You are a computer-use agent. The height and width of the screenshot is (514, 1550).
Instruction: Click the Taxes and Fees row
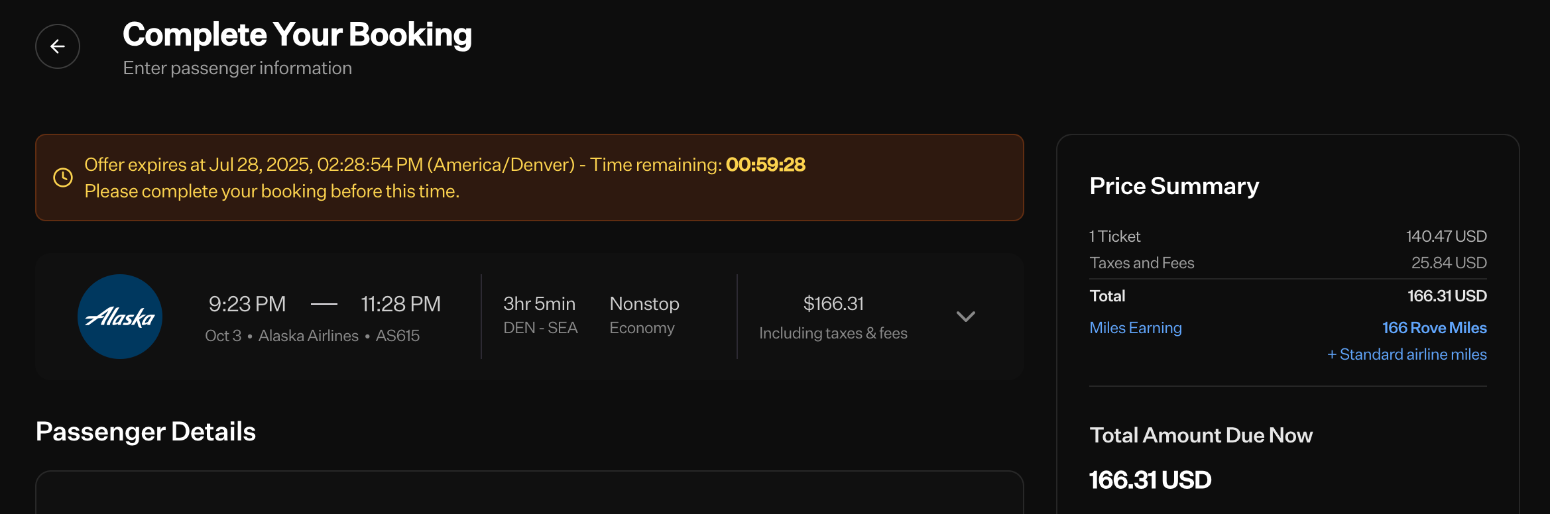pos(1288,263)
